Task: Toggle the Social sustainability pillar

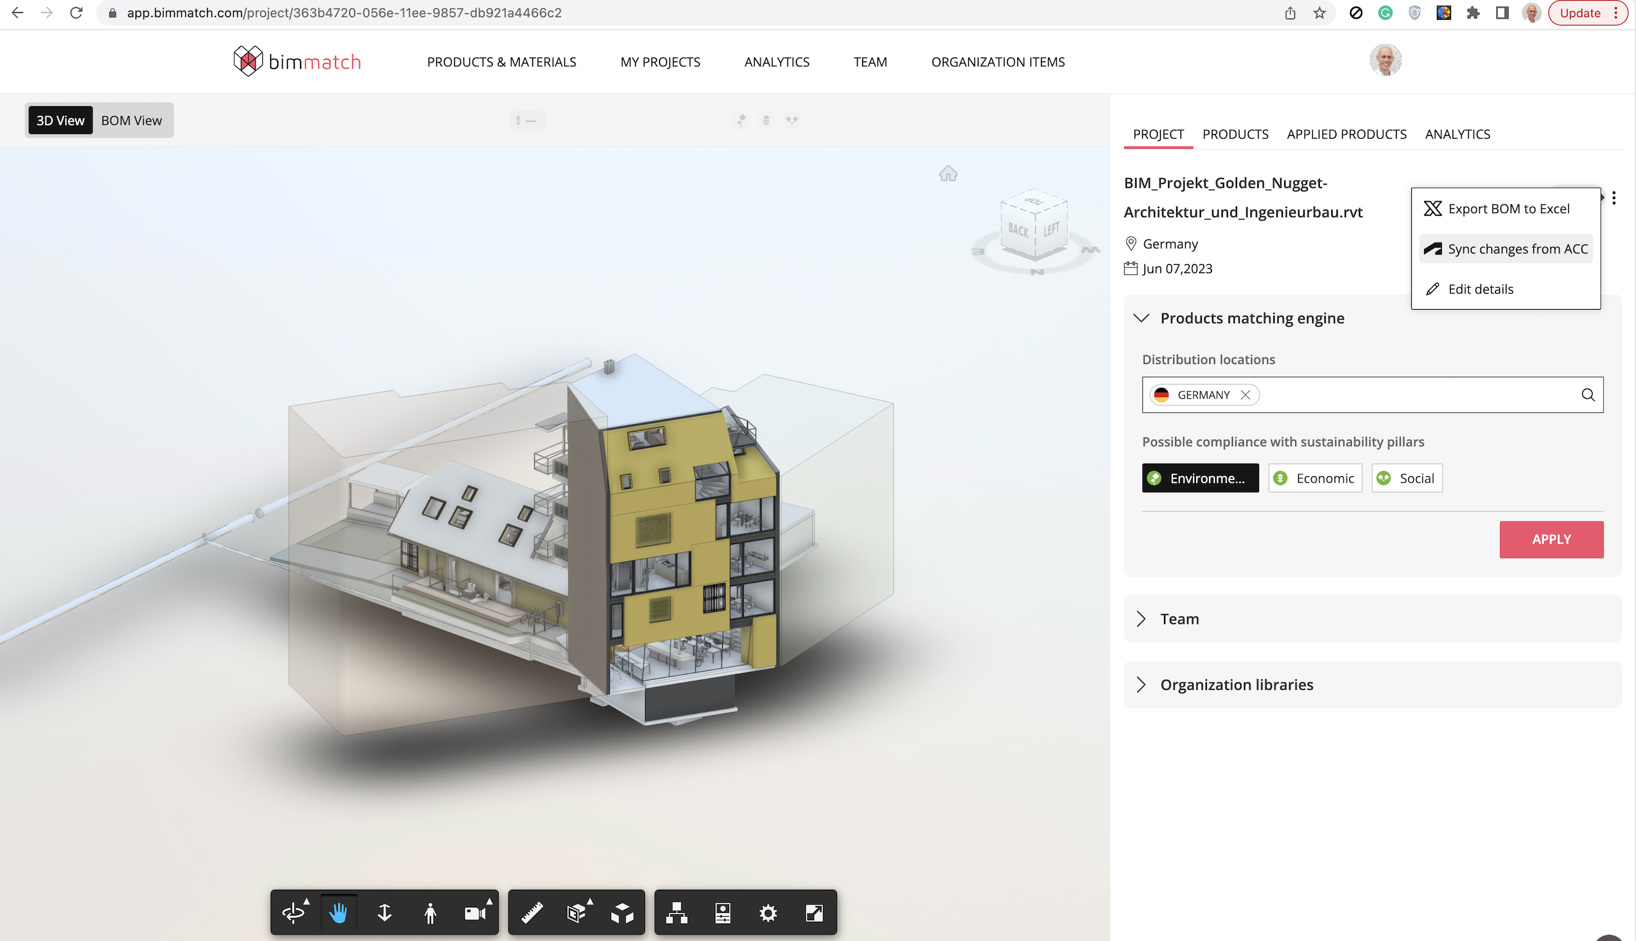Action: (1407, 478)
